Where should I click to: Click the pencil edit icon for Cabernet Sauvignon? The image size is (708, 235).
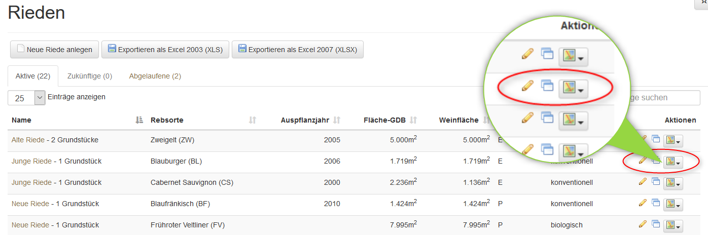click(643, 181)
